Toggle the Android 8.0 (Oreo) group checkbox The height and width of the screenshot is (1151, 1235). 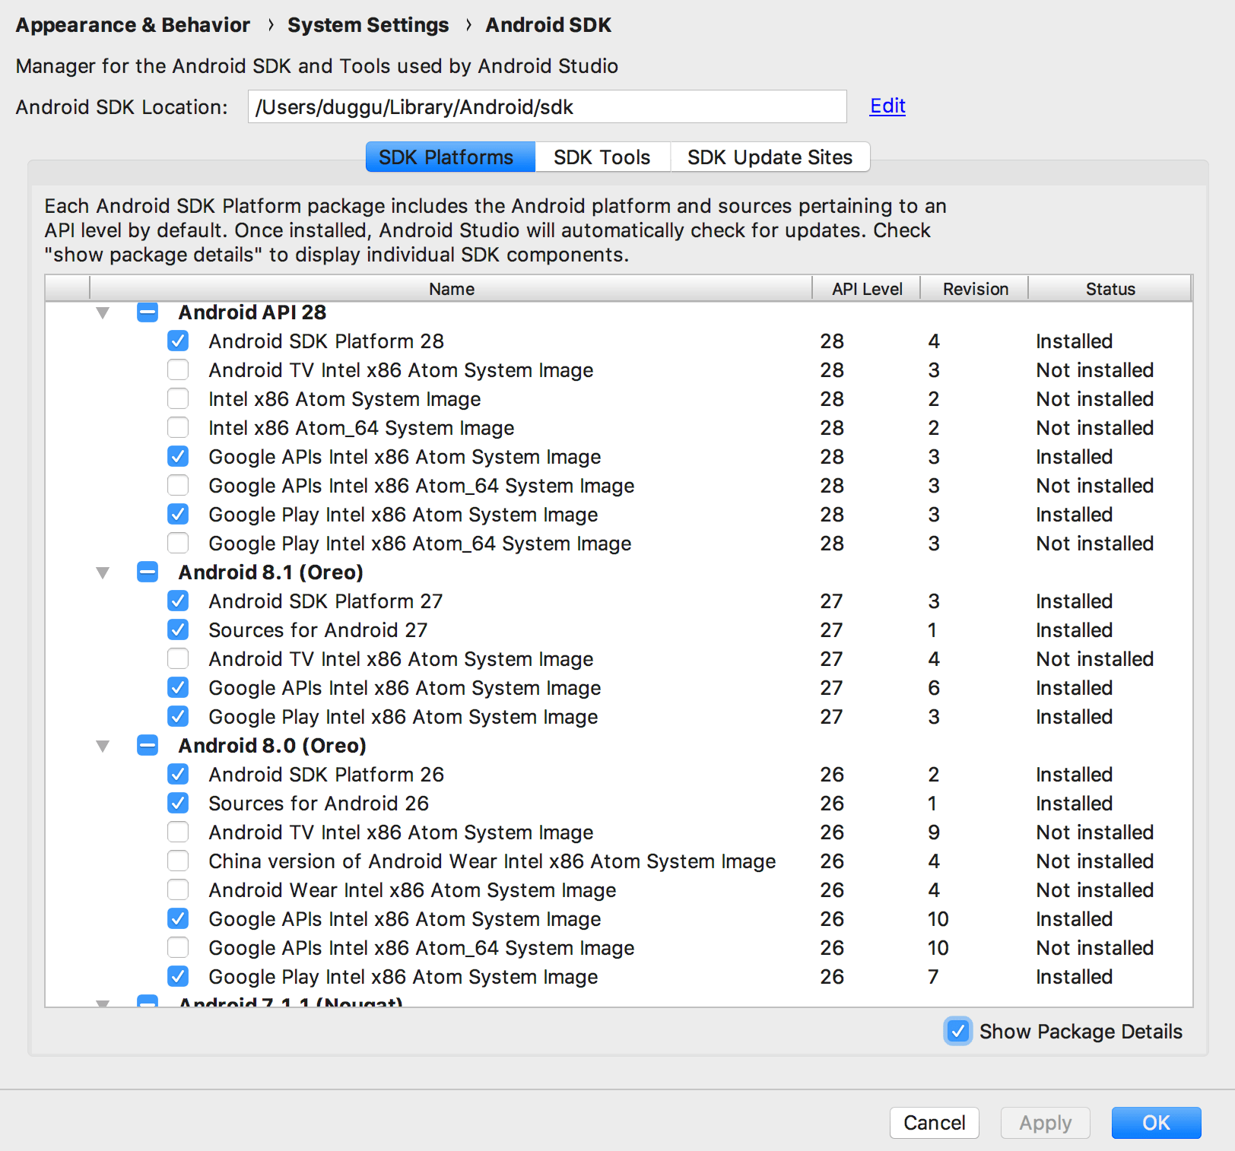pyautogui.click(x=148, y=746)
